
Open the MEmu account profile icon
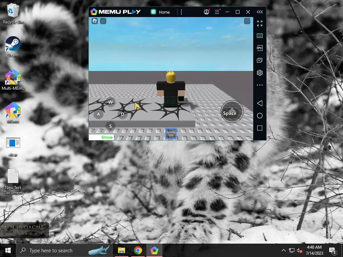point(206,12)
